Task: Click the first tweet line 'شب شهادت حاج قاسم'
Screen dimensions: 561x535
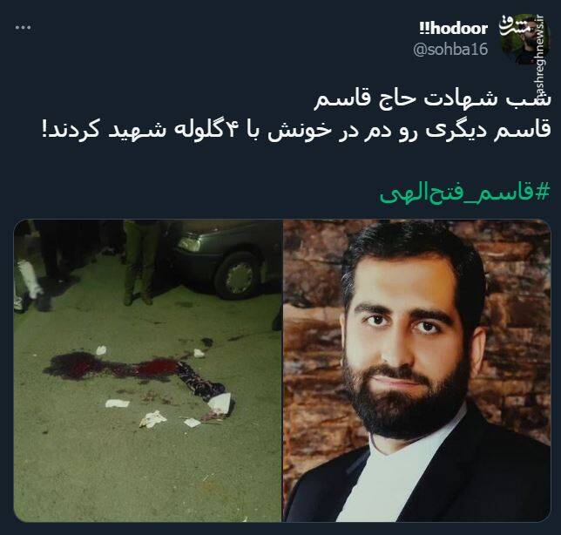Action: (x=432, y=99)
